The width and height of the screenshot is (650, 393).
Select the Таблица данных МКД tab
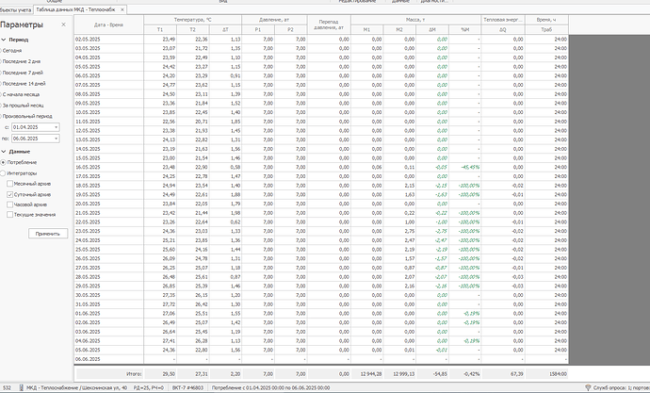click(75, 9)
